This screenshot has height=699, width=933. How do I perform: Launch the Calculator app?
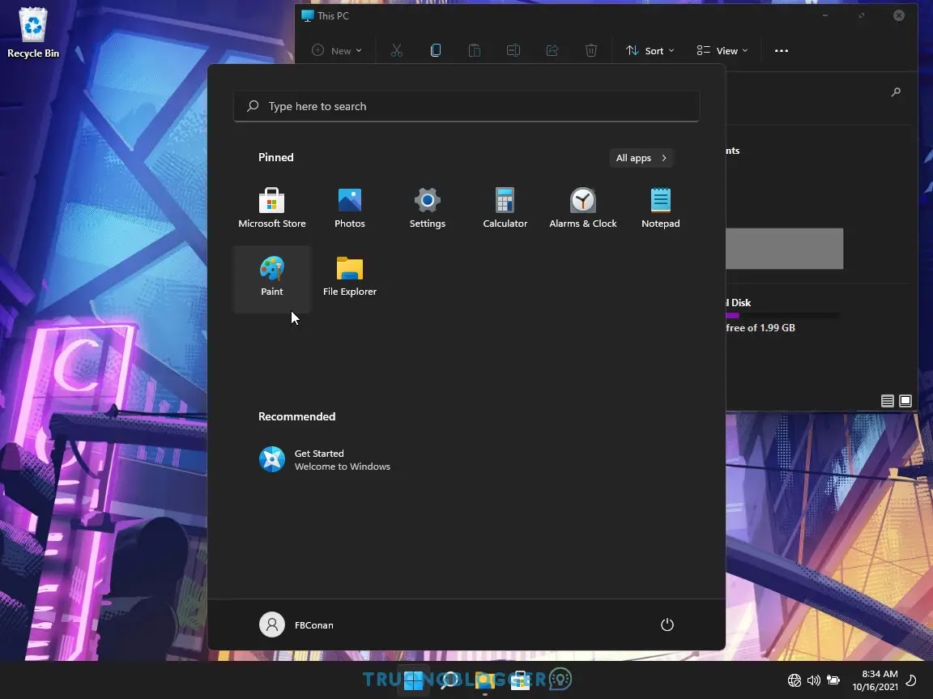coord(505,208)
